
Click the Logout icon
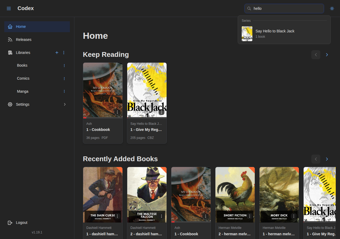click(10, 223)
